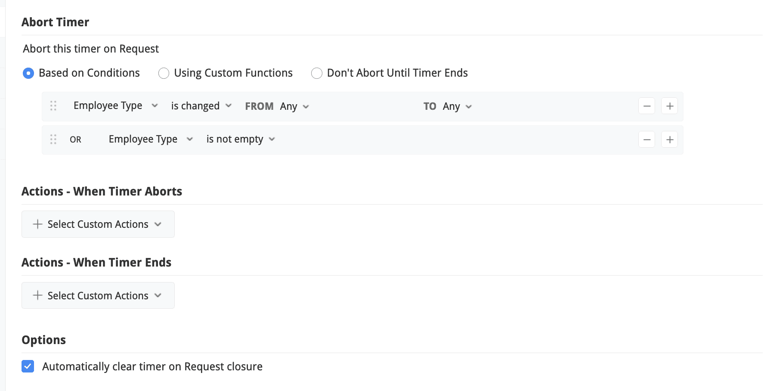Grab drag handle of the first condition row

(53, 106)
